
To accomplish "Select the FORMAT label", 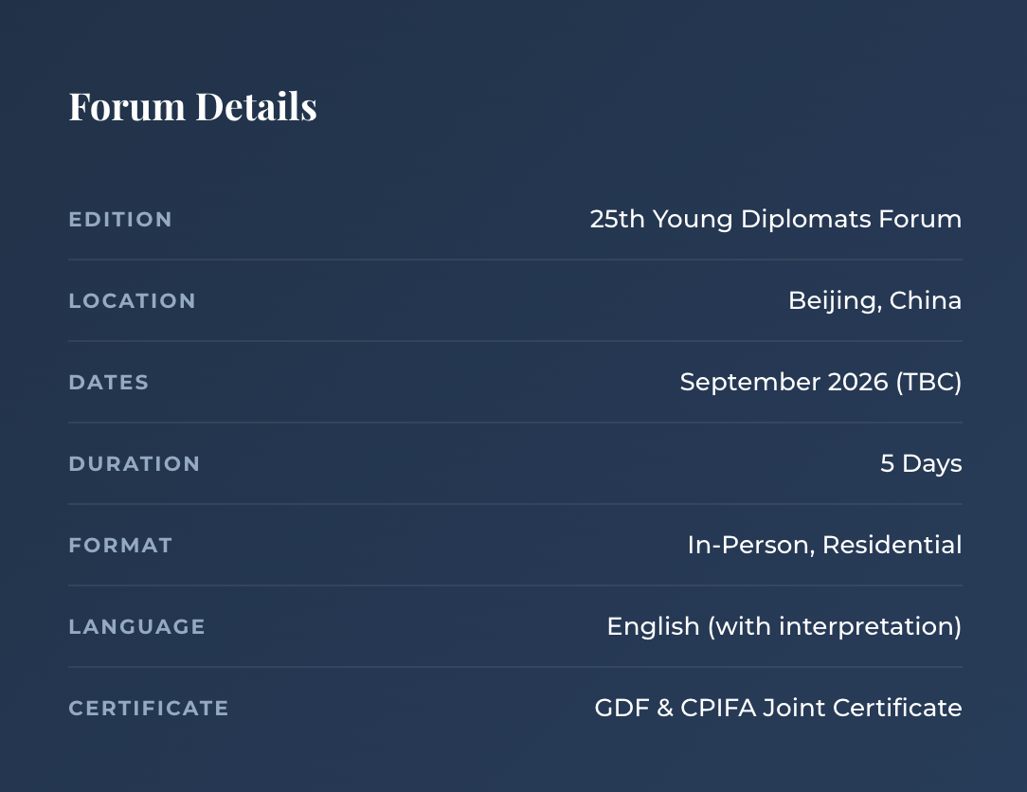I will pos(120,545).
